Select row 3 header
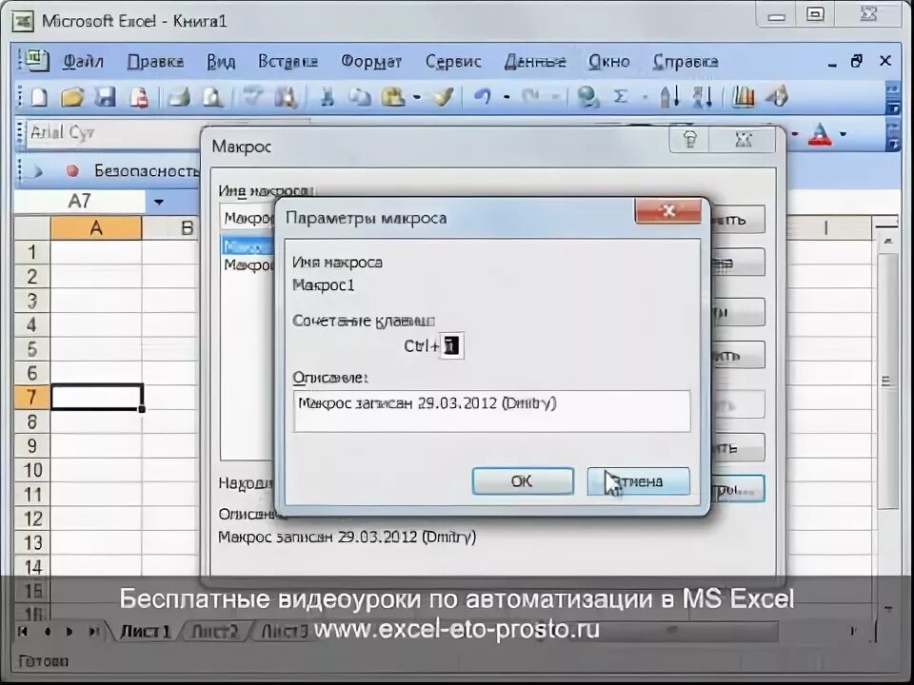 32,301
